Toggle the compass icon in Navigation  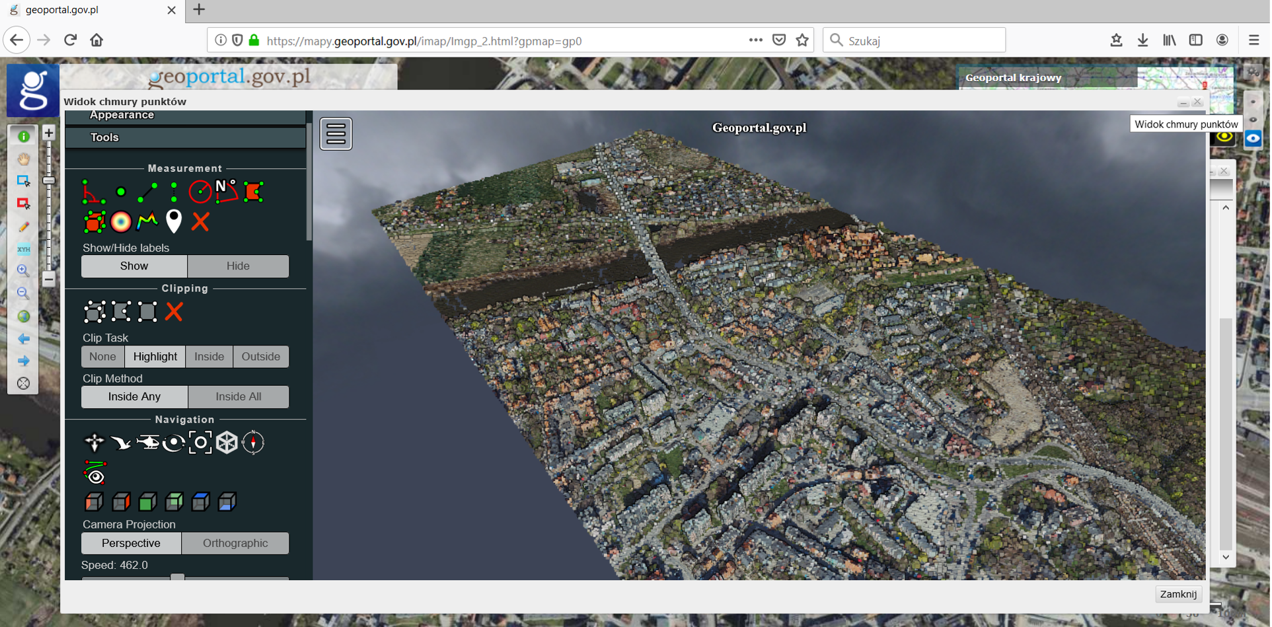[x=253, y=443]
